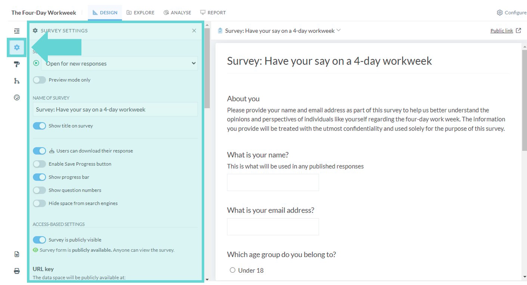Disable Users can download their response
The height and width of the screenshot is (285, 527).
pos(39,151)
